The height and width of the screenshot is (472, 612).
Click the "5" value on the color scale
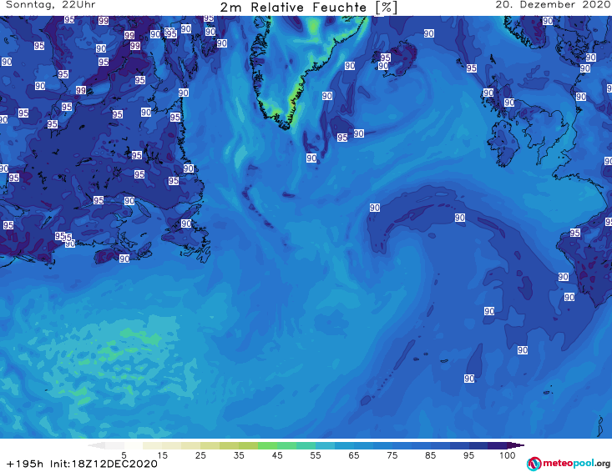tap(124, 455)
